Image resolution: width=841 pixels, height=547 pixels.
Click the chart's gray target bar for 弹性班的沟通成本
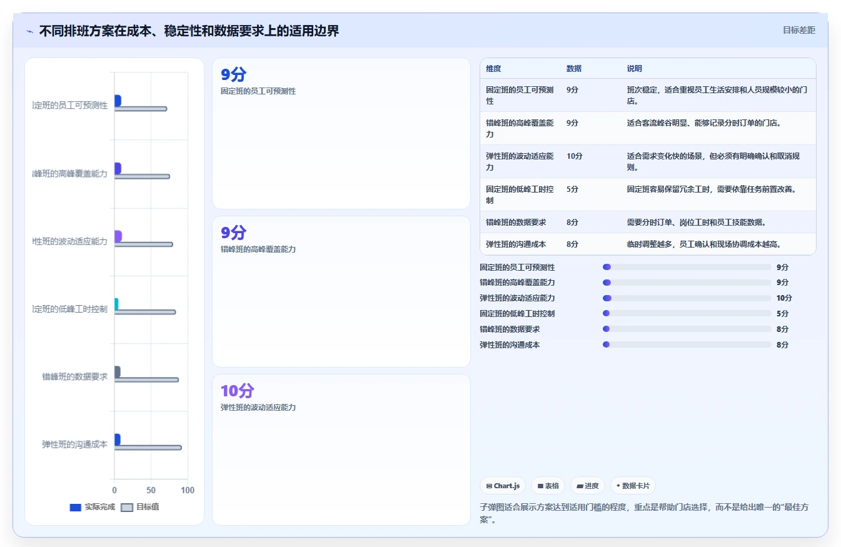(x=148, y=448)
